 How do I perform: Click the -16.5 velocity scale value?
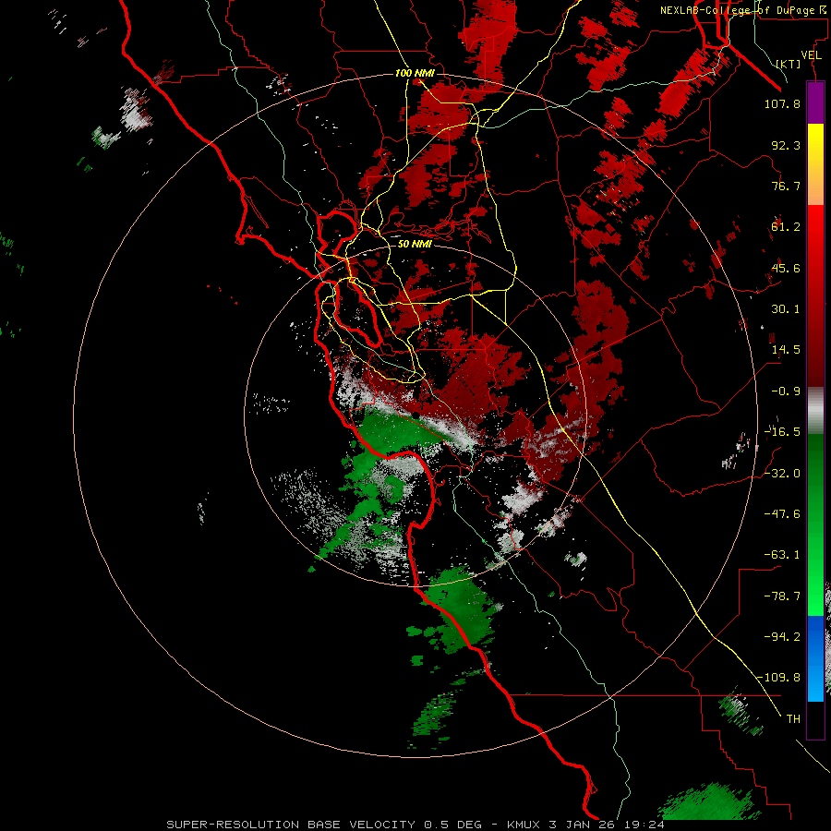click(x=782, y=432)
